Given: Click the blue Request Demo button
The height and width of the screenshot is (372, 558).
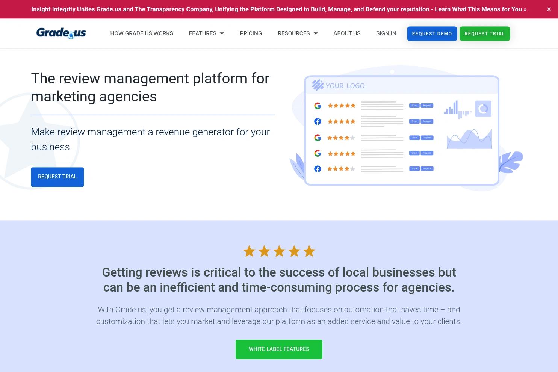Looking at the screenshot, I should tap(432, 34).
